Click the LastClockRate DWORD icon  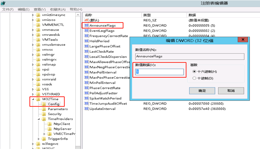click(x=86, y=51)
